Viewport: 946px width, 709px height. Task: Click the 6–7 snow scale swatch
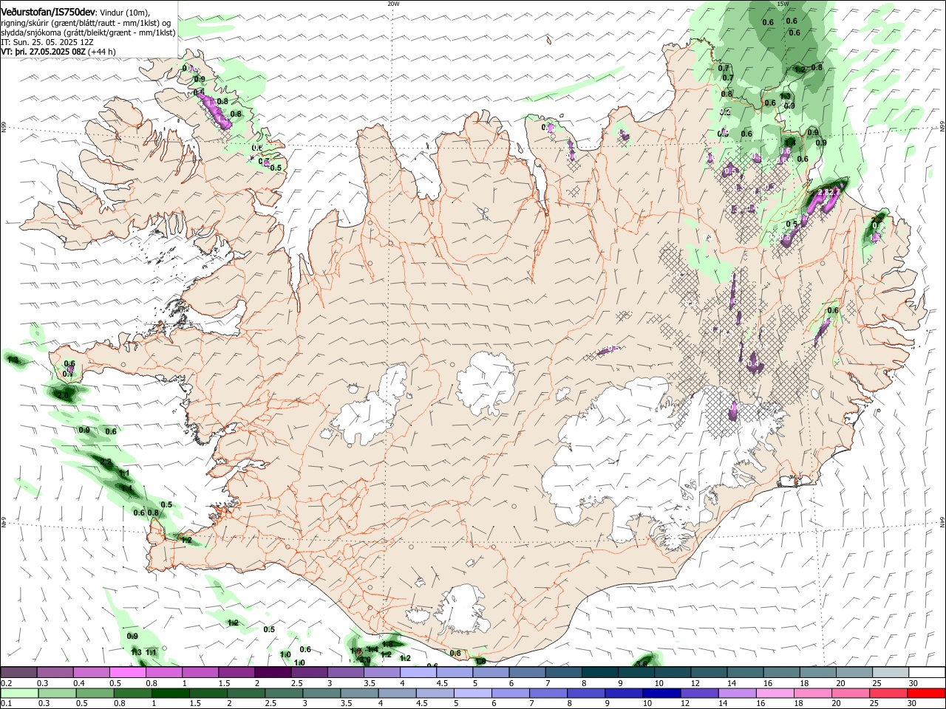point(527,673)
